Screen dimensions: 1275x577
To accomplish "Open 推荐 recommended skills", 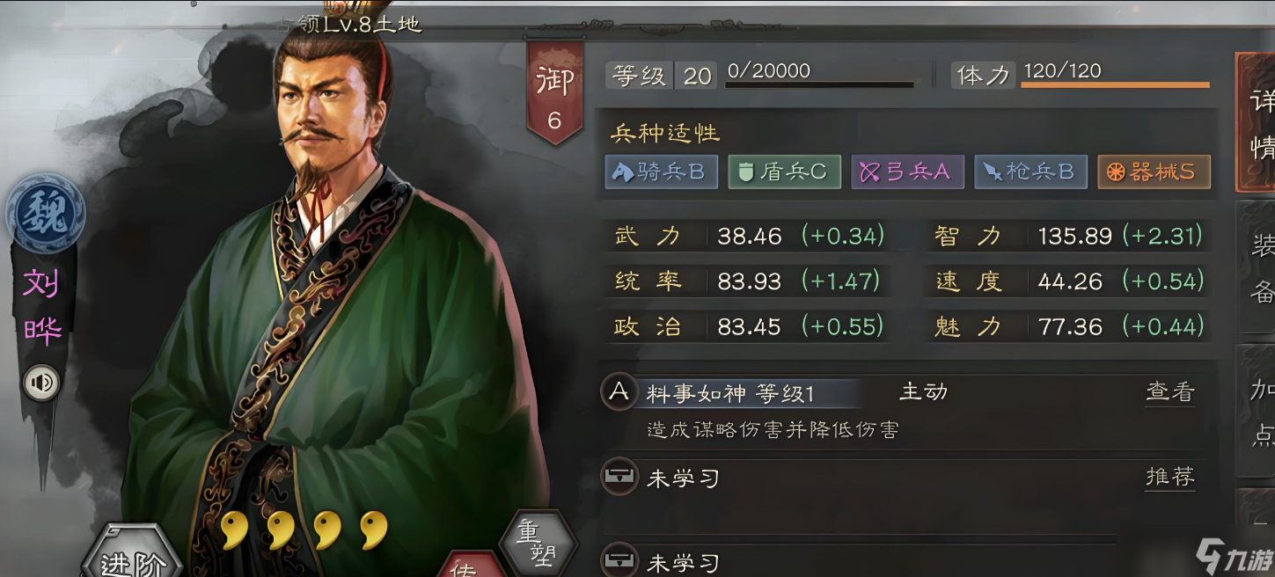I will point(1170,478).
